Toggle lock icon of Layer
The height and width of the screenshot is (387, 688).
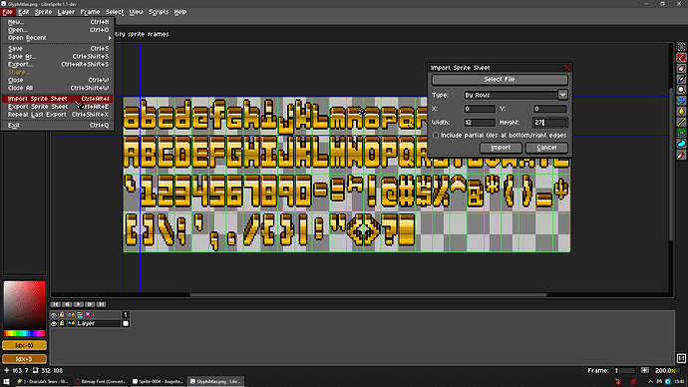tap(62, 323)
